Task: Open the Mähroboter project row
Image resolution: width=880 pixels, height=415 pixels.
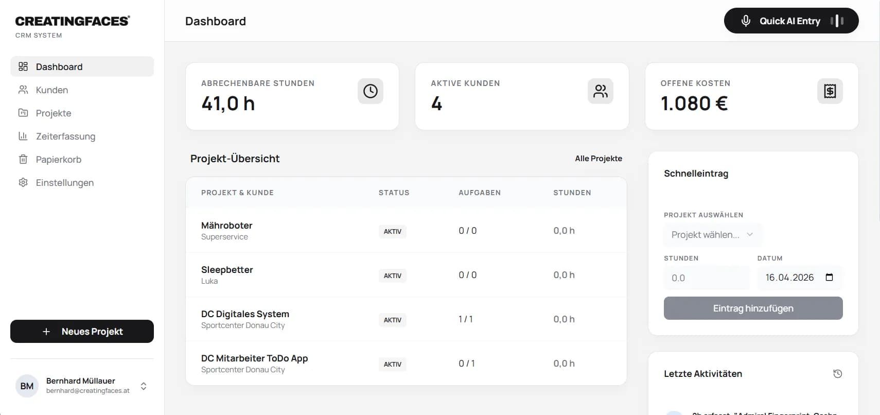Action: click(406, 231)
